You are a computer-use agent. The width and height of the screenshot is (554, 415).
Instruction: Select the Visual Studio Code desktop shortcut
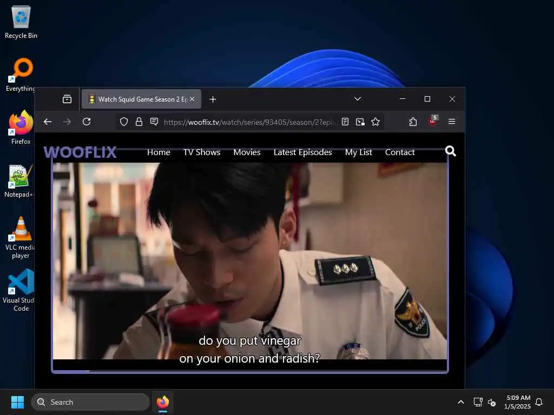pos(20,290)
